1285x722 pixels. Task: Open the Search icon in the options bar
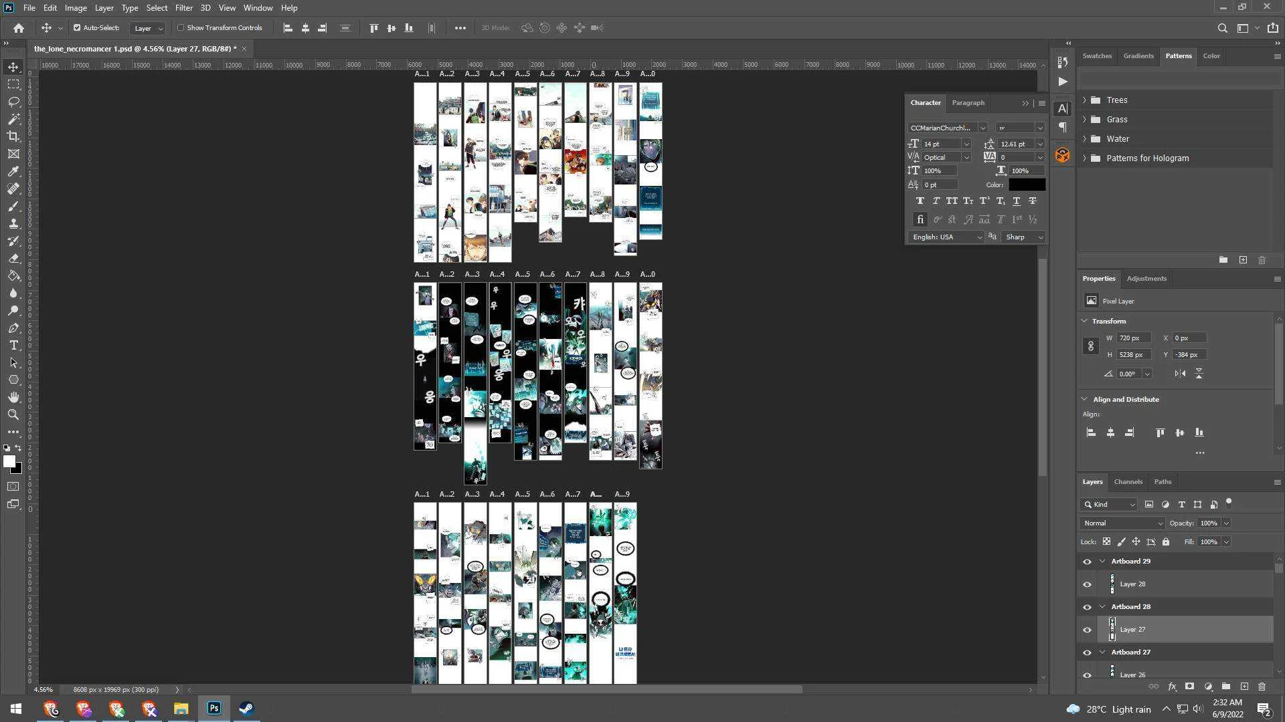(x=1222, y=28)
